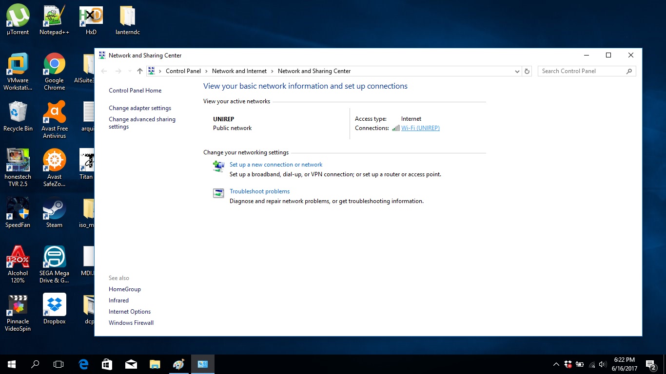Image resolution: width=666 pixels, height=374 pixels.
Task: Open the Paint app on the taskbar
Action: tap(178, 364)
